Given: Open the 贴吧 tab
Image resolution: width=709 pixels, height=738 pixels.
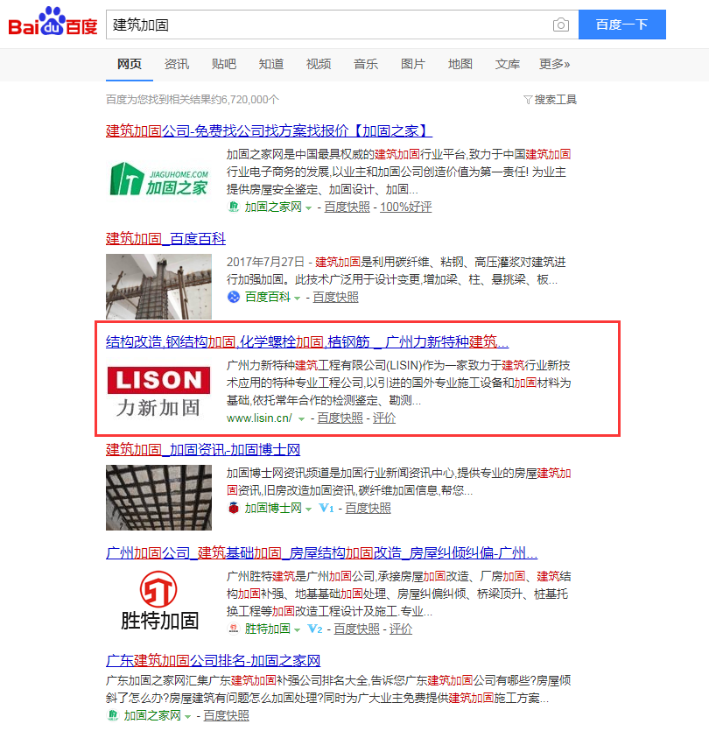Looking at the screenshot, I should tap(224, 64).
